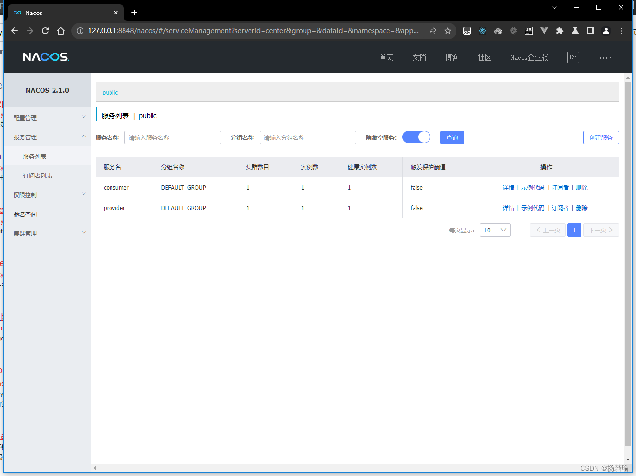Viewport: 636px width, 476px height.
Task: Click the cloud extension icon
Action: (498, 31)
